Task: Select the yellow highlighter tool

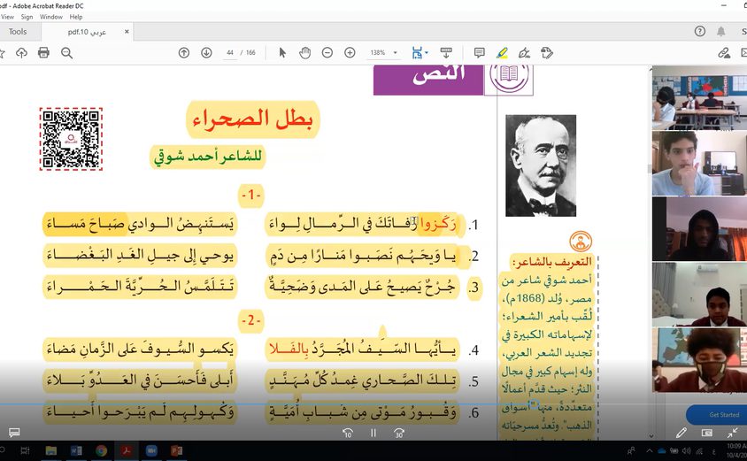Action: (502, 53)
